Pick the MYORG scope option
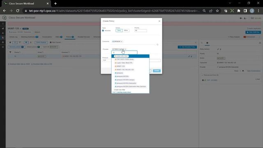263x148 pixels. pos(122,76)
